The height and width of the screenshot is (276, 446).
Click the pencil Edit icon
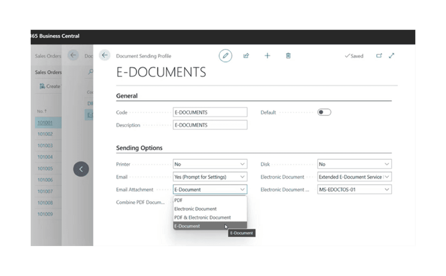226,56
